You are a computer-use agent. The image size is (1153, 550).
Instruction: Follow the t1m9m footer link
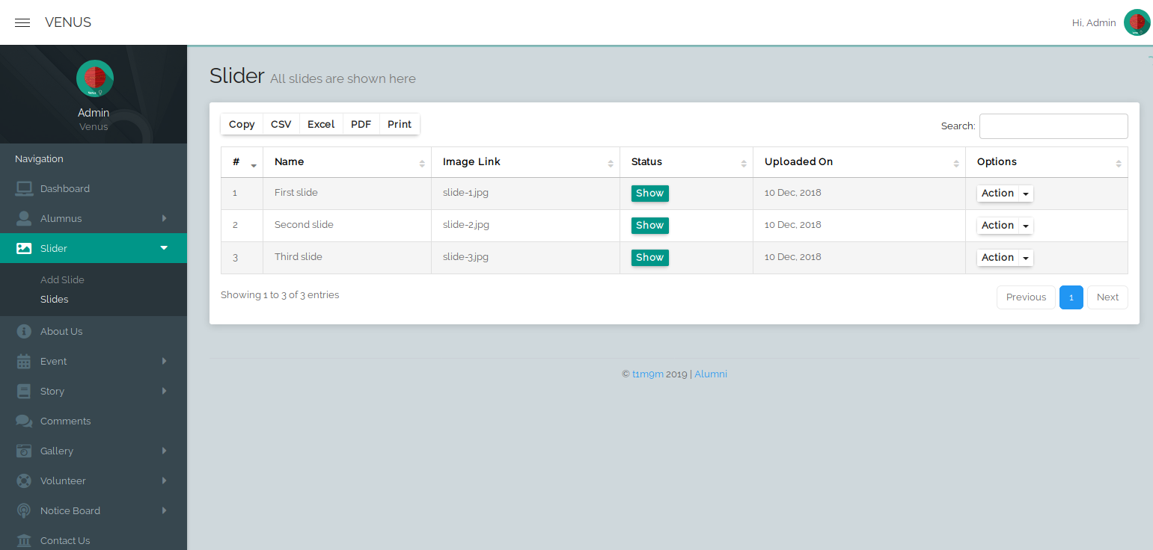[646, 374]
